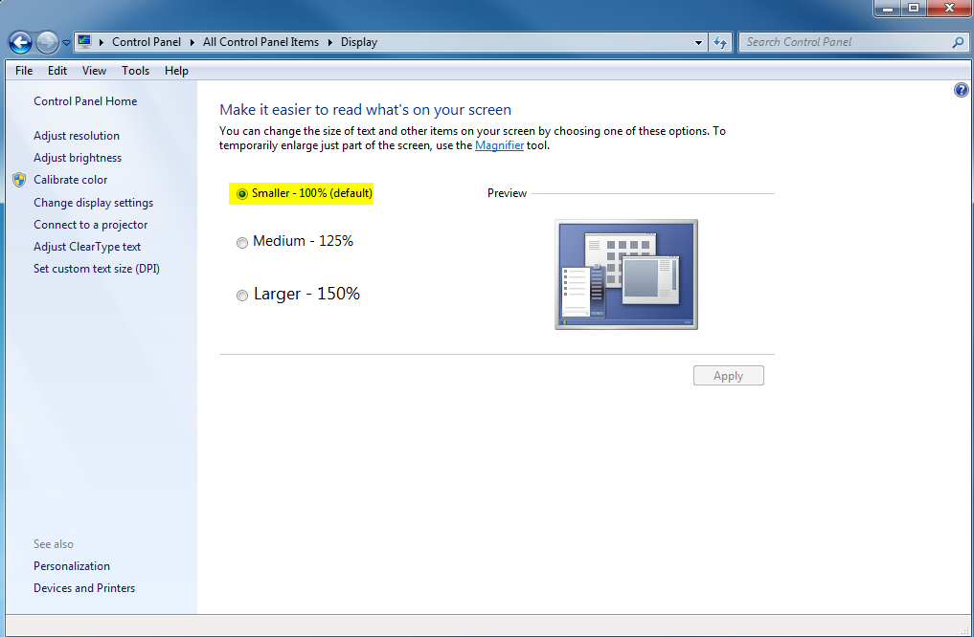
Task: Open the address bar history dropdown
Action: tap(698, 43)
